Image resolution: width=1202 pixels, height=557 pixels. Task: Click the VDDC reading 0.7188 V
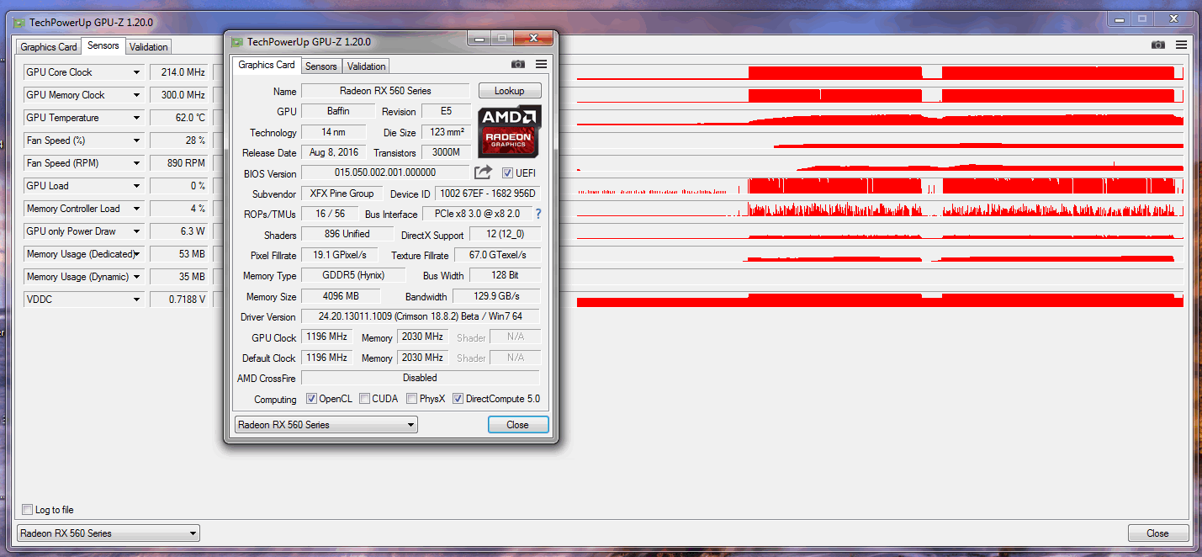click(x=180, y=300)
